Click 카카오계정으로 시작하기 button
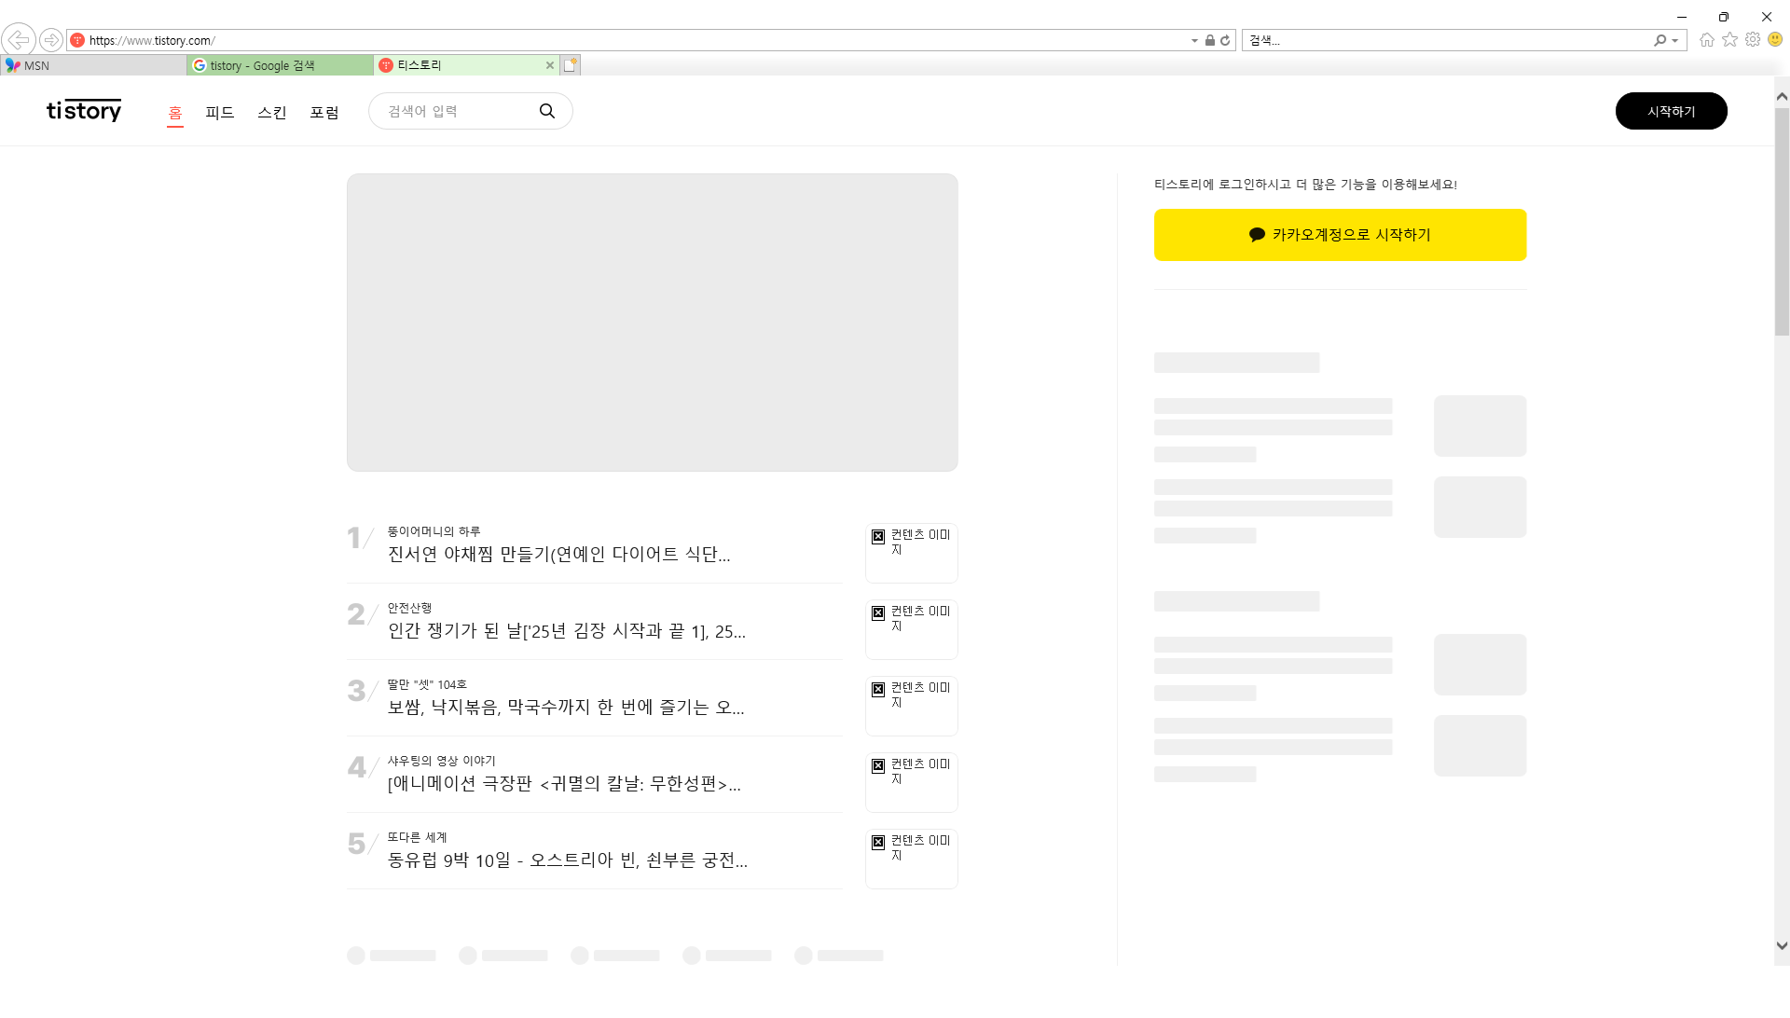Image resolution: width=1790 pixels, height=1018 pixels. 1340,235
